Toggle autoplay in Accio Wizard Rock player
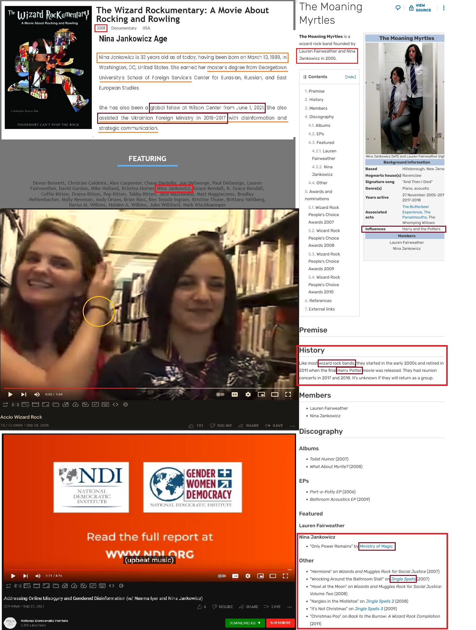This screenshot has height=630, width=476. point(220,394)
